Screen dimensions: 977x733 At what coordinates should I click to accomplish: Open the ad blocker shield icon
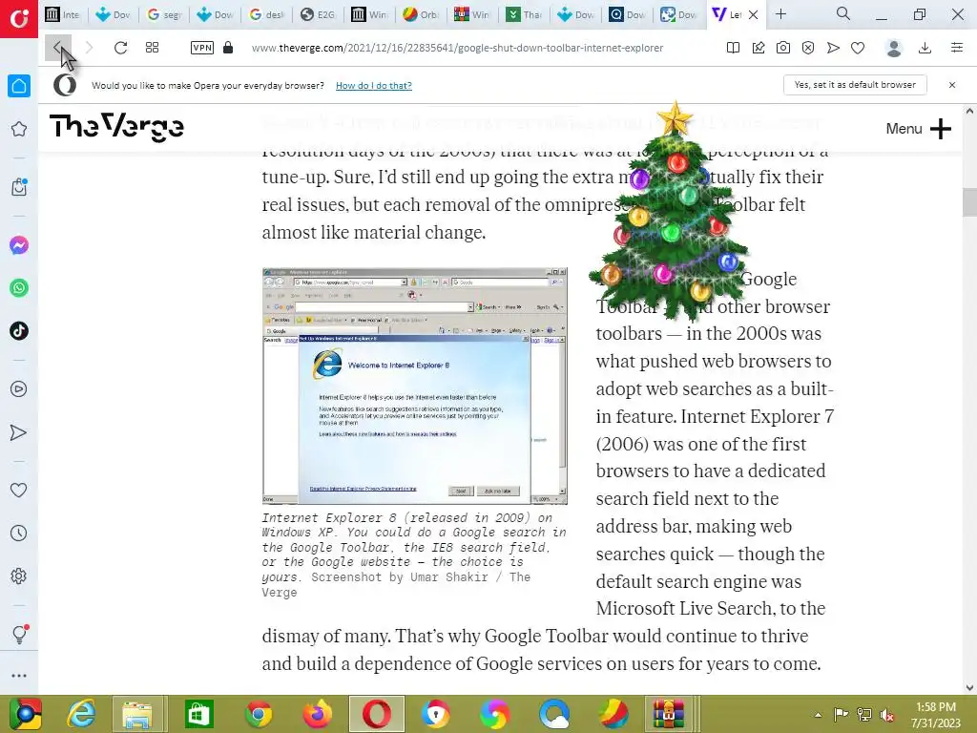pos(808,48)
